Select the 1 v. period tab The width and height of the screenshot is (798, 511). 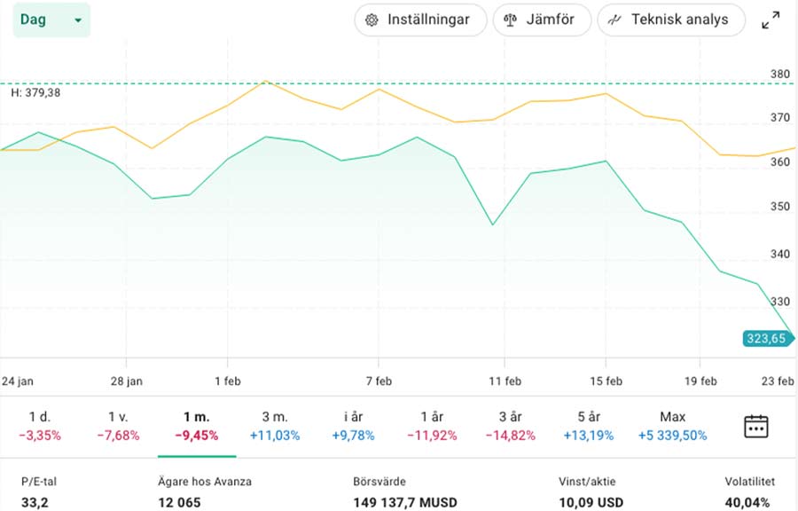(118, 426)
